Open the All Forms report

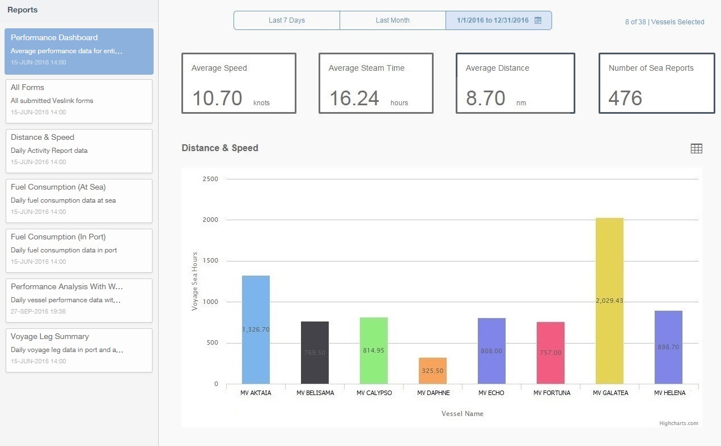pos(79,101)
